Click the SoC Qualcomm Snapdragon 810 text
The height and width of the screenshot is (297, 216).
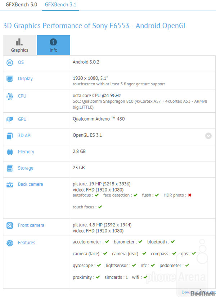[x=140, y=104]
